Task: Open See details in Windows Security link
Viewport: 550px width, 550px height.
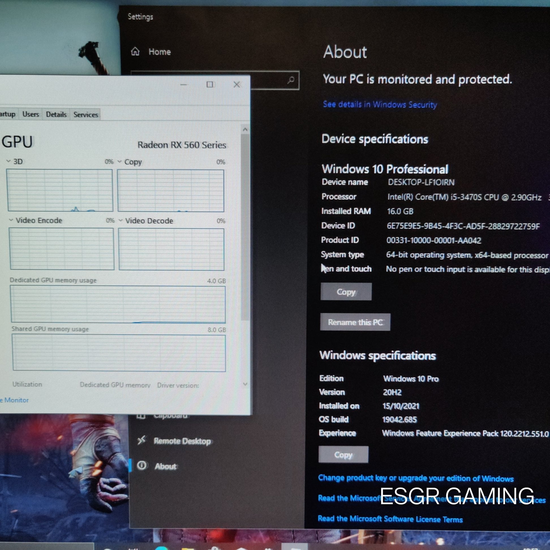Action: click(380, 104)
